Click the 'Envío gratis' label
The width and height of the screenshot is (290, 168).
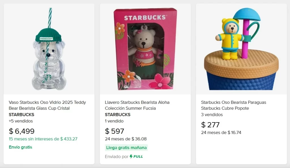[20, 147]
